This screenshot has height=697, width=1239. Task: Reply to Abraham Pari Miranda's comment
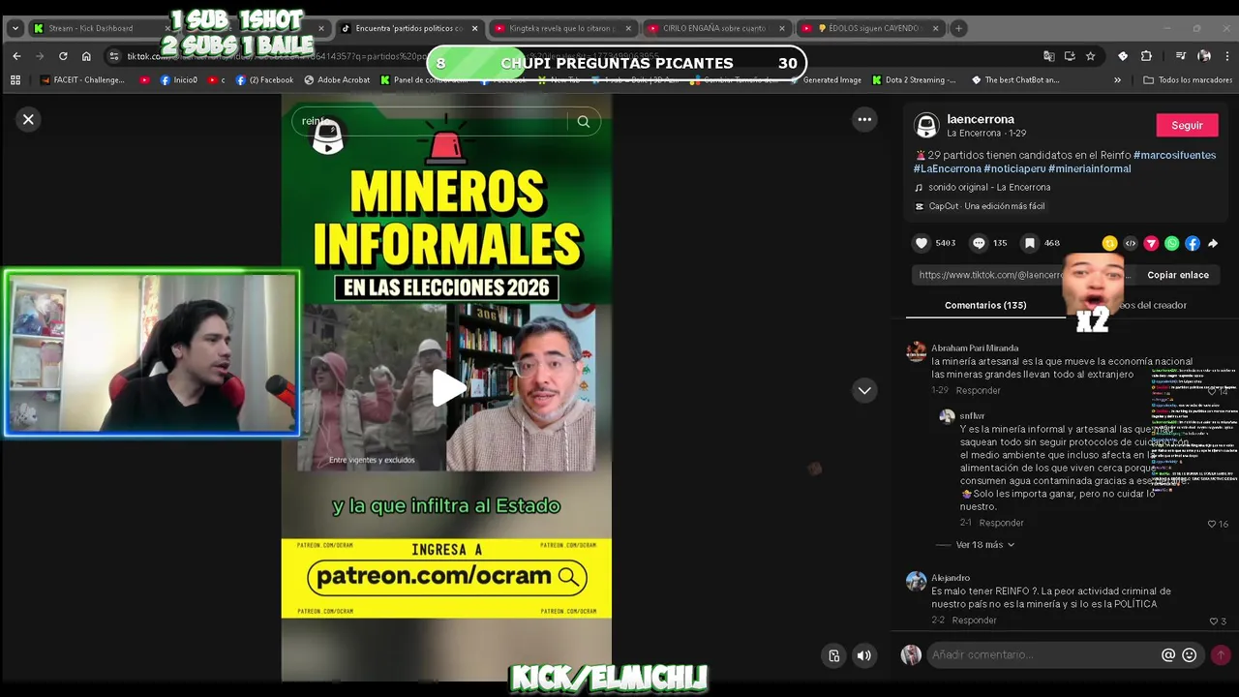[x=978, y=390]
